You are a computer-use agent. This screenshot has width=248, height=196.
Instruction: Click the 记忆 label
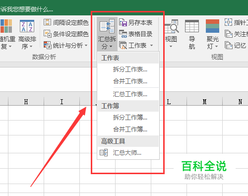(x=240, y=46)
